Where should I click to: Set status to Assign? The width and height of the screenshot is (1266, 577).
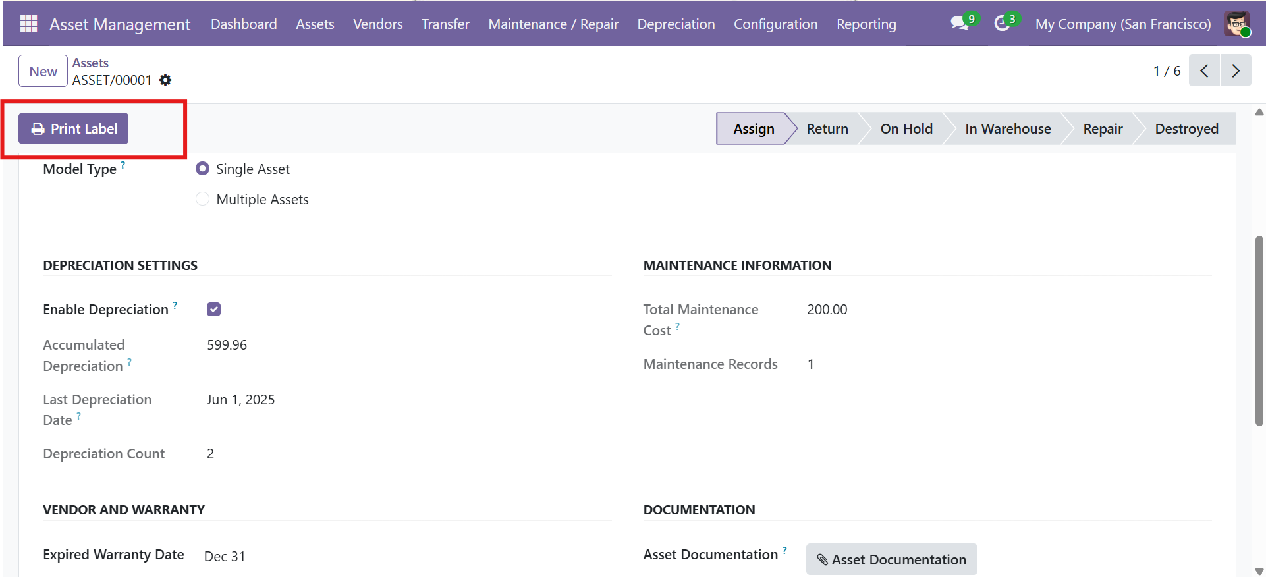click(754, 128)
